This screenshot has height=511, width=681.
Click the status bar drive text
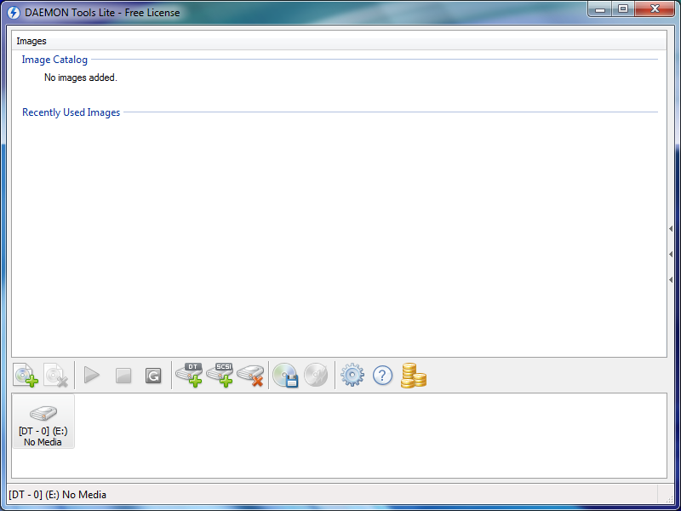pos(57,495)
